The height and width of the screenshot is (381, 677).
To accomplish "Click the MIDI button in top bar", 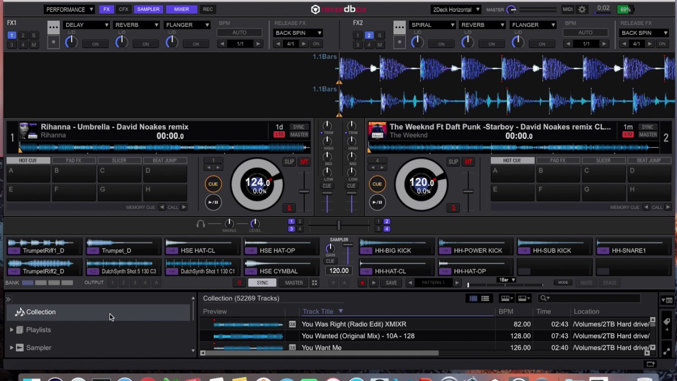I will [568, 10].
